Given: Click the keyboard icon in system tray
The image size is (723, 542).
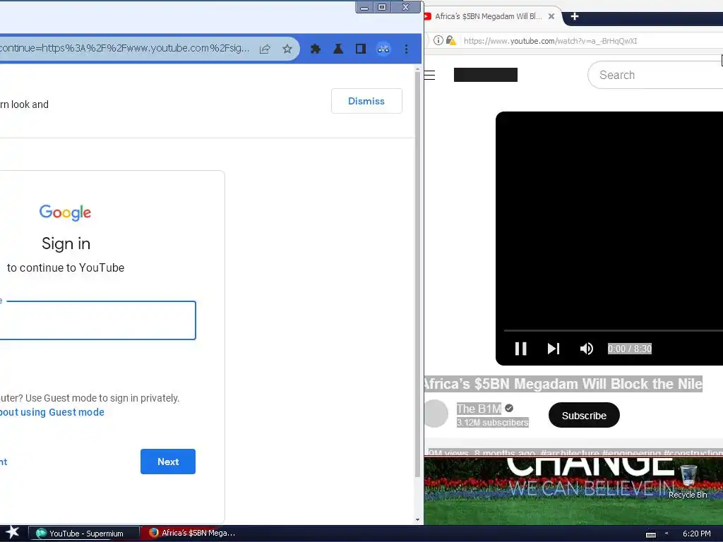Looking at the screenshot, I should point(650,534).
